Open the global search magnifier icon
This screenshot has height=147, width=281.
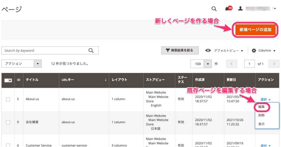coord(214,9)
